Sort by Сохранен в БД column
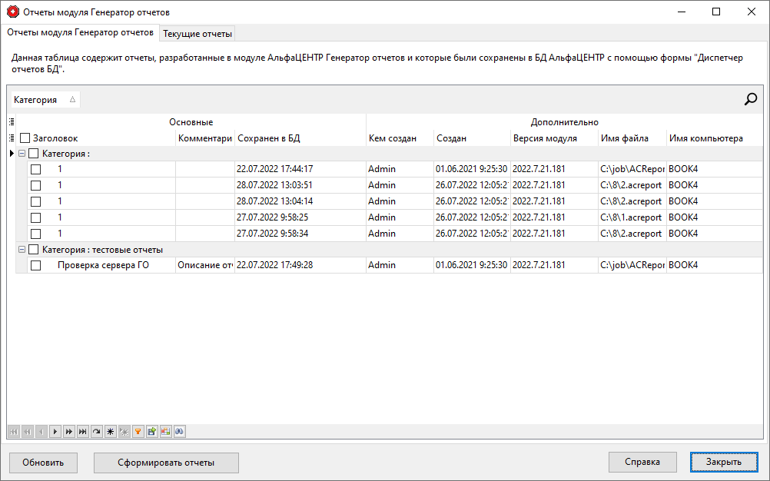Viewport: 770px width, 481px height. 300,138
